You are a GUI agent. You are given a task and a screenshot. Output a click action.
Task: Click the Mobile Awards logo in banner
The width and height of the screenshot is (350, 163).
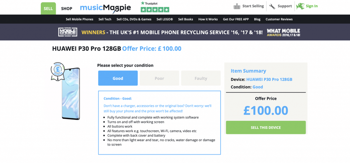click(x=67, y=32)
